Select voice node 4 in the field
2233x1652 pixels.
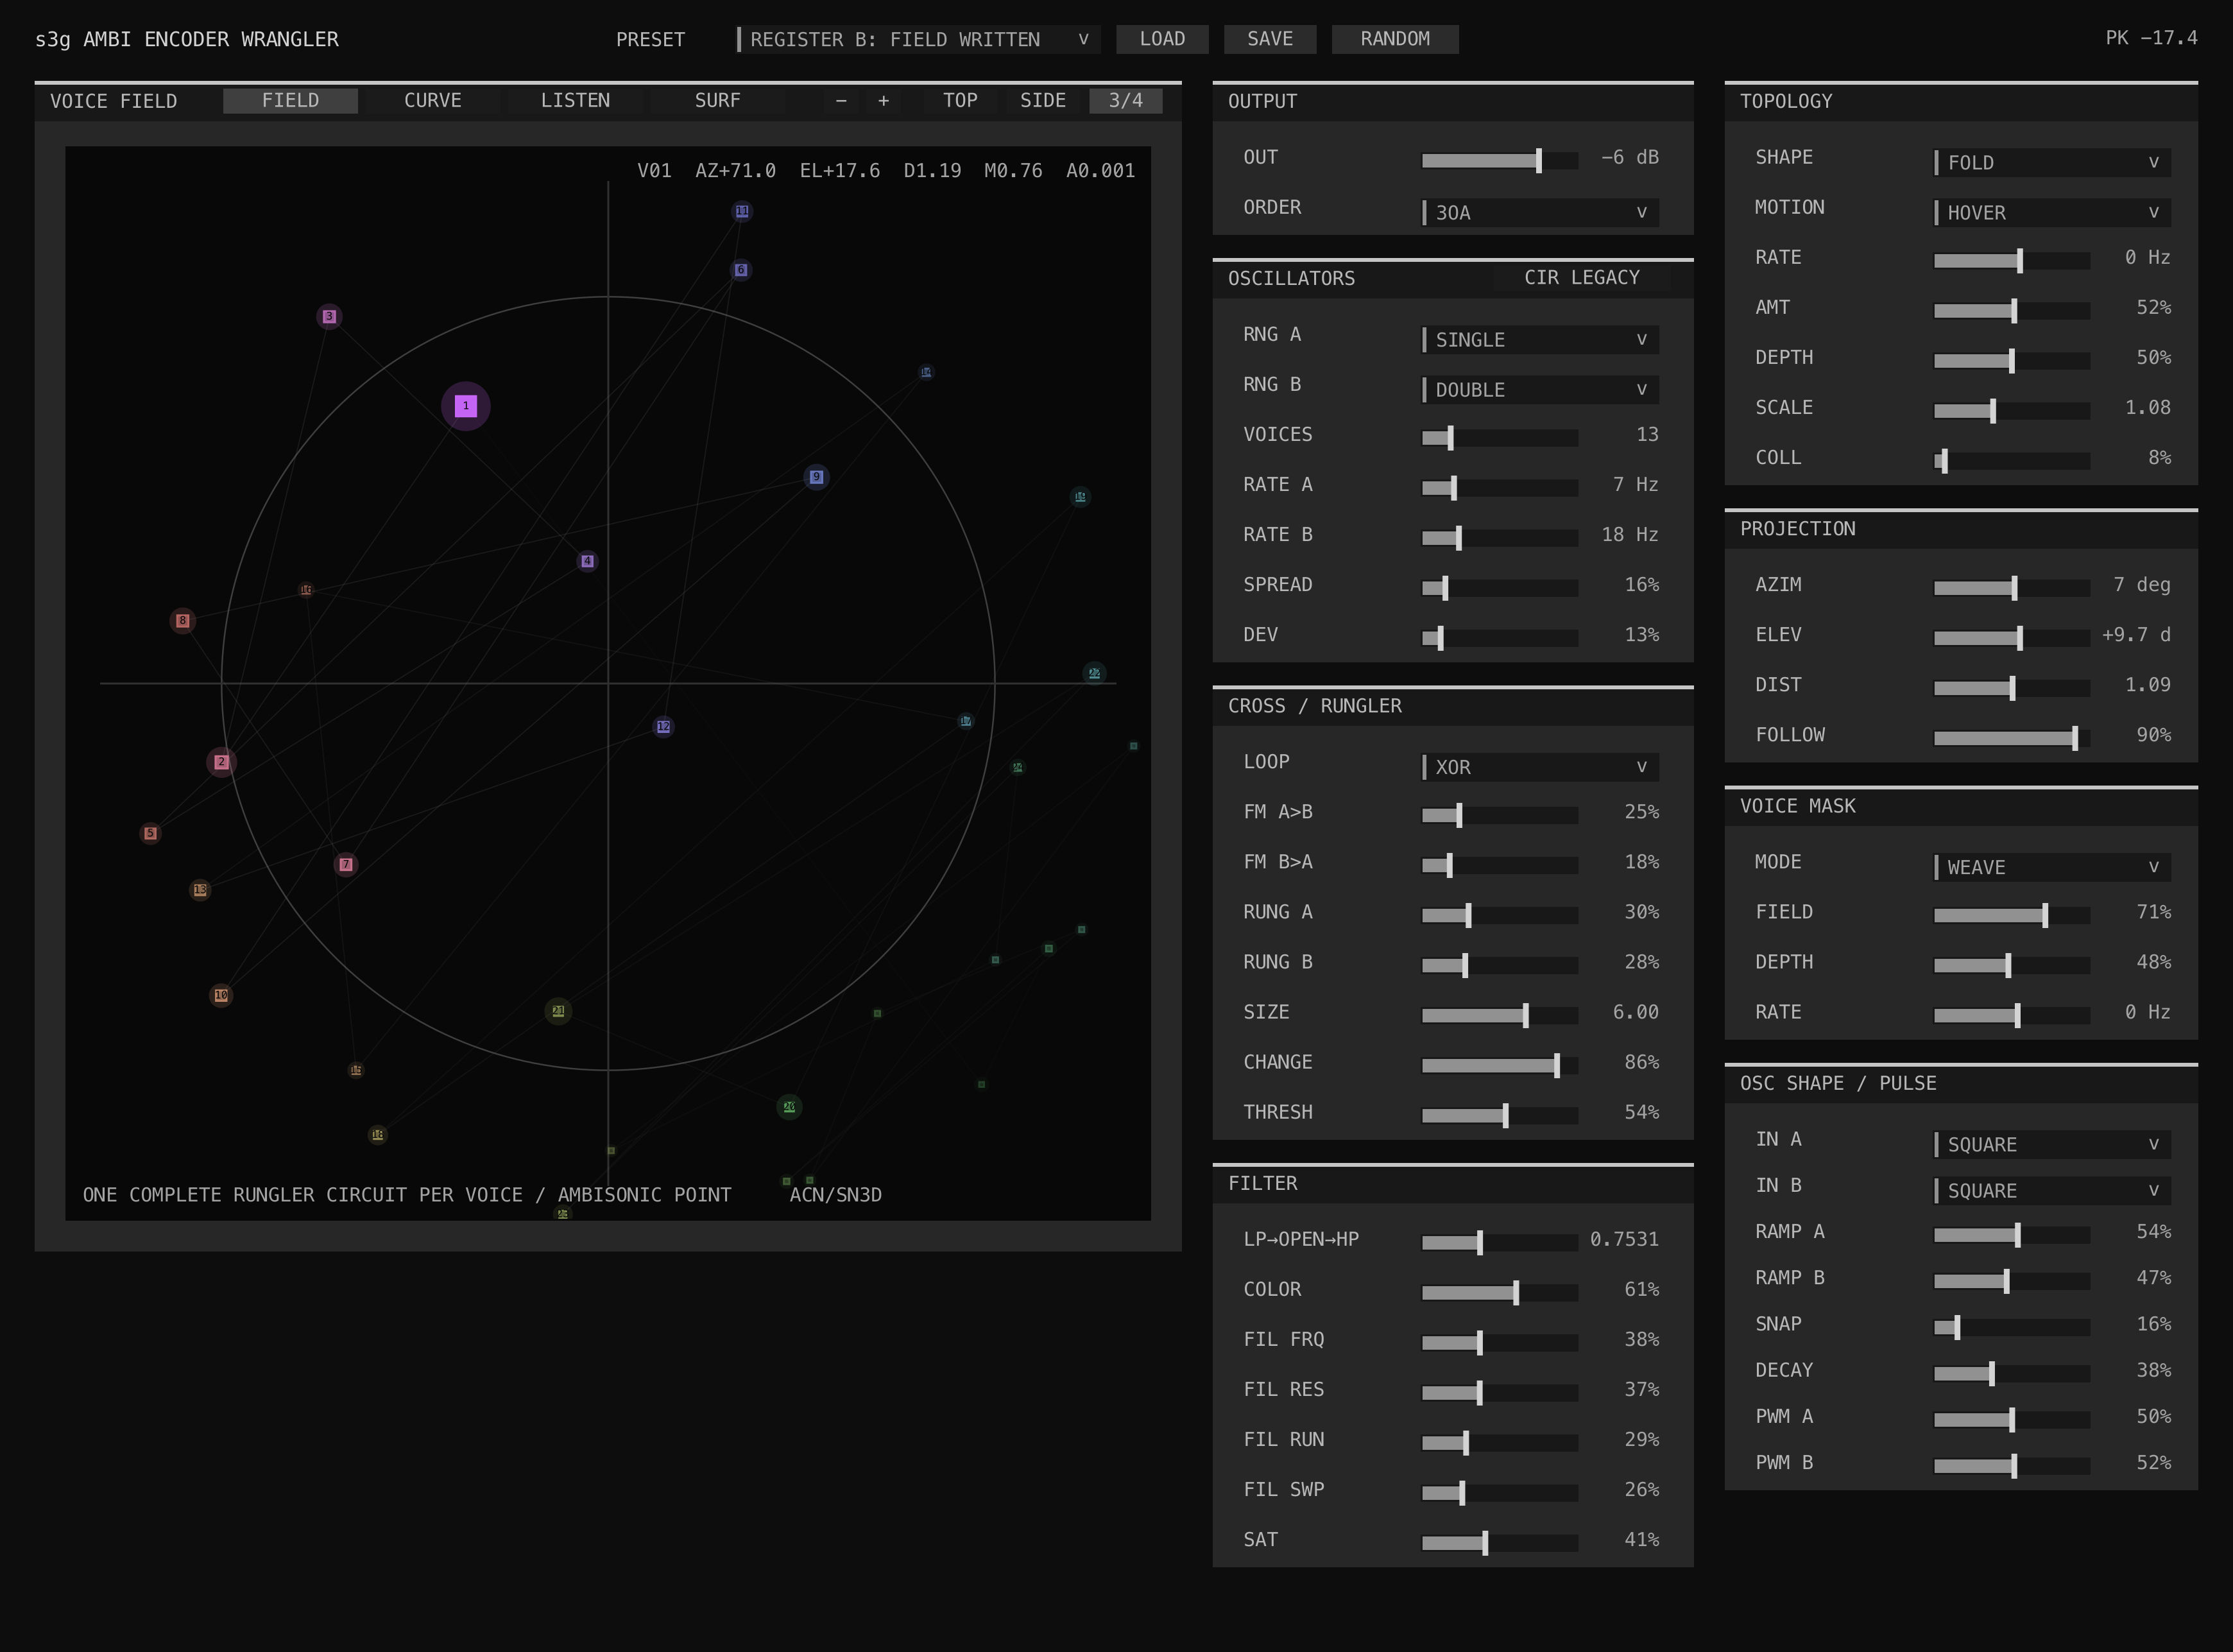(x=586, y=561)
